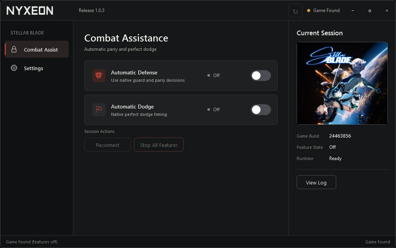Click the Session Actions label
Image resolution: width=396 pixels, height=248 pixels.
[x=99, y=131]
